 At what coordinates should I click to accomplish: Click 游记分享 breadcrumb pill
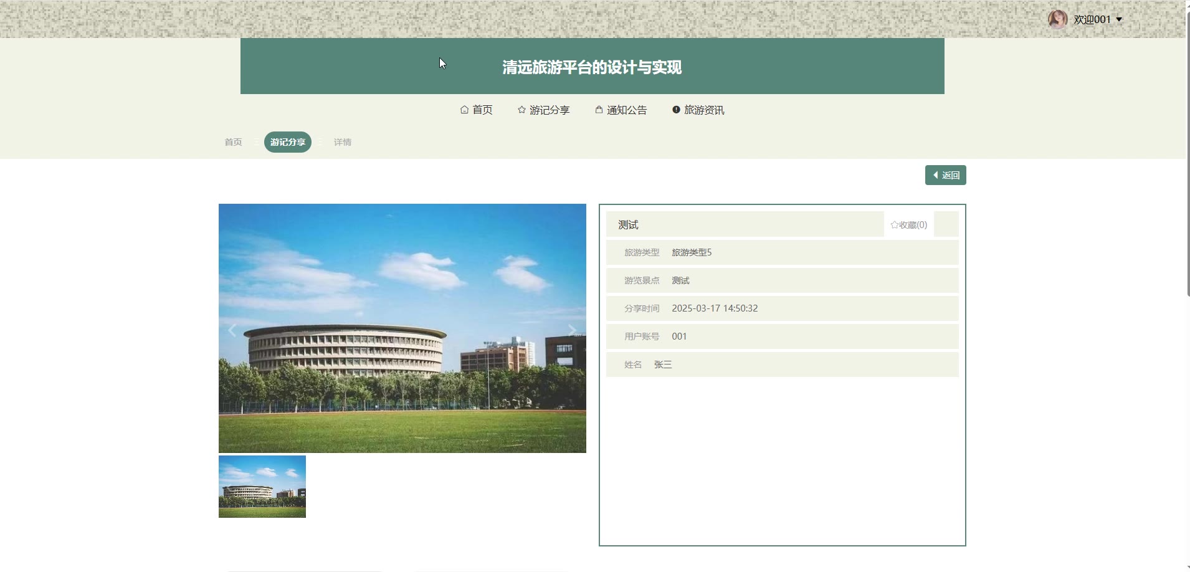click(288, 142)
